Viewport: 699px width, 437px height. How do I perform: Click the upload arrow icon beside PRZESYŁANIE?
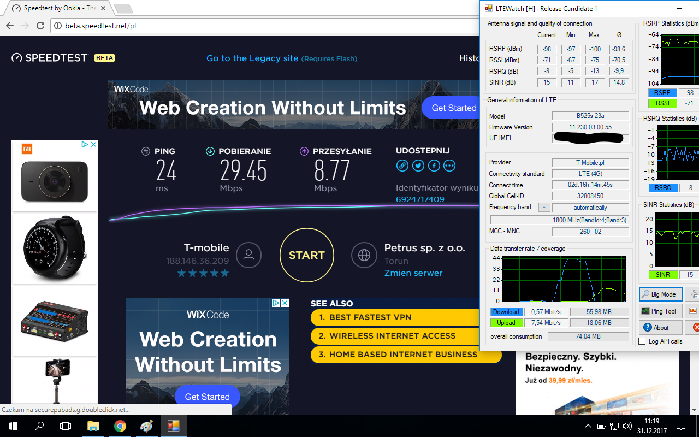click(304, 151)
